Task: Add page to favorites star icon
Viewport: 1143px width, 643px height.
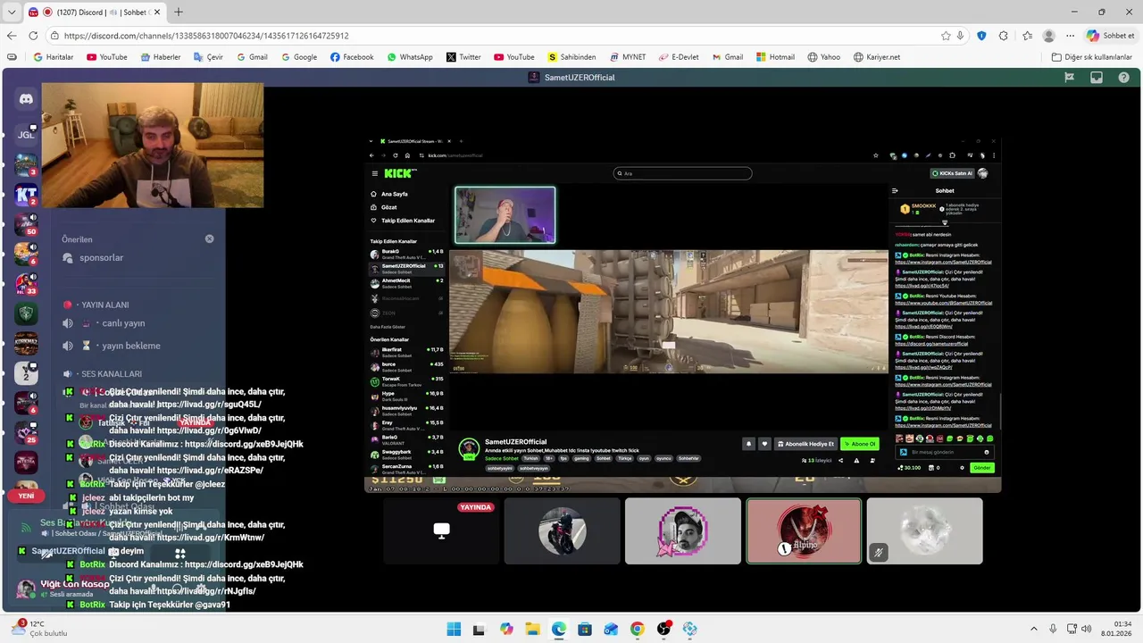Action: 946,36
